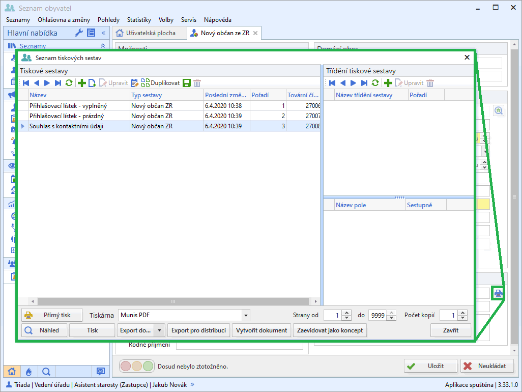
Task: Switch to the Uživatelská plocha tab
Action: (x=147, y=33)
